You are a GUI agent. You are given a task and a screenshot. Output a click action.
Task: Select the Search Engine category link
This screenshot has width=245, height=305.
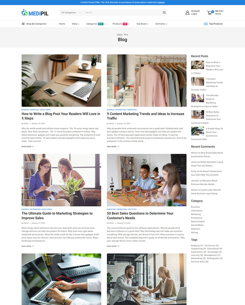click(x=198, y=222)
